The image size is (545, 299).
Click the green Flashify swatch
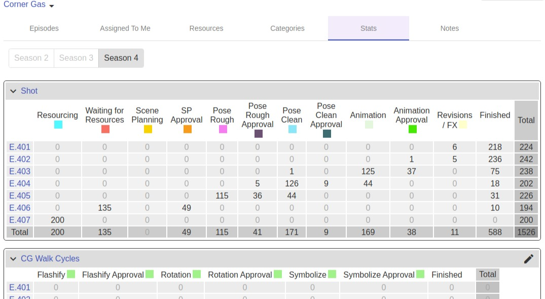(x=71, y=274)
